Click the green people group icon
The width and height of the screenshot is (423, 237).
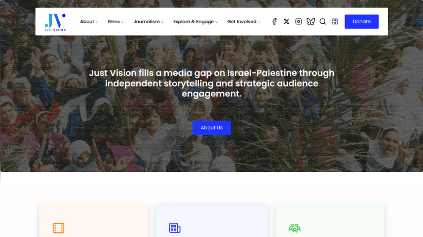coord(295,228)
